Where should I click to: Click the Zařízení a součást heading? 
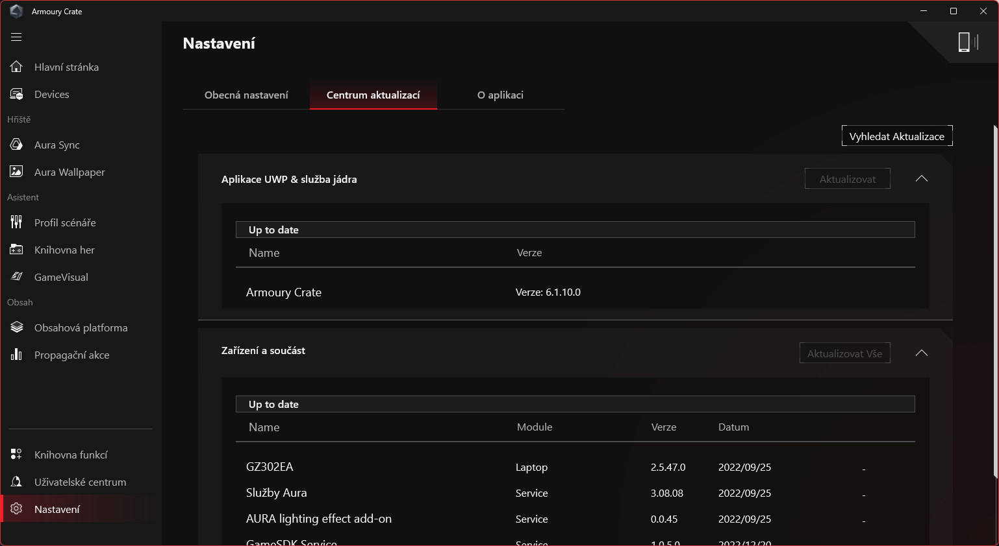(x=263, y=350)
